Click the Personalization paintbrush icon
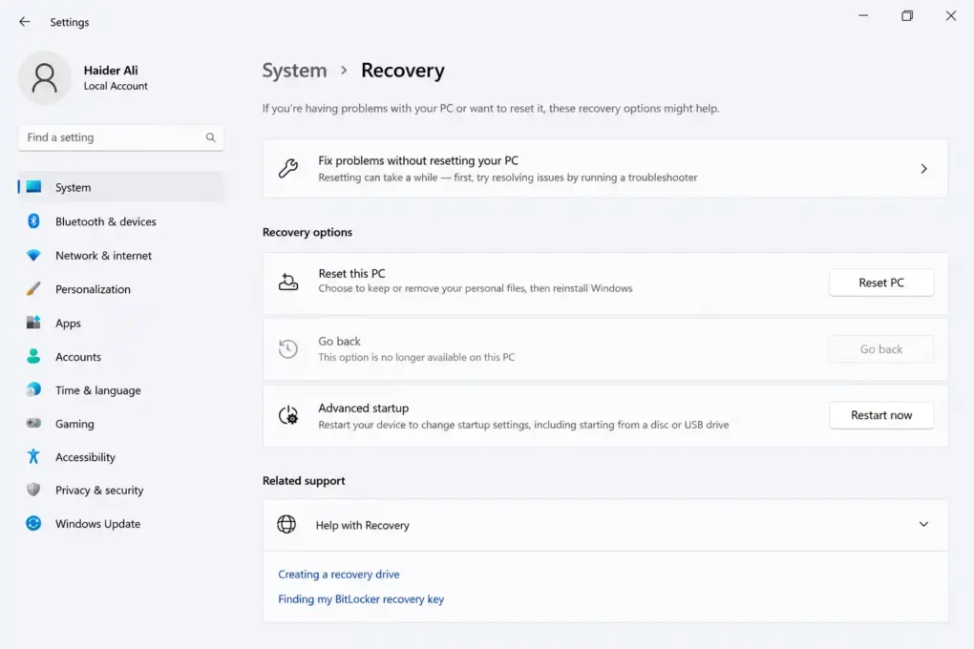Viewport: 974px width, 649px height. pyautogui.click(x=33, y=289)
